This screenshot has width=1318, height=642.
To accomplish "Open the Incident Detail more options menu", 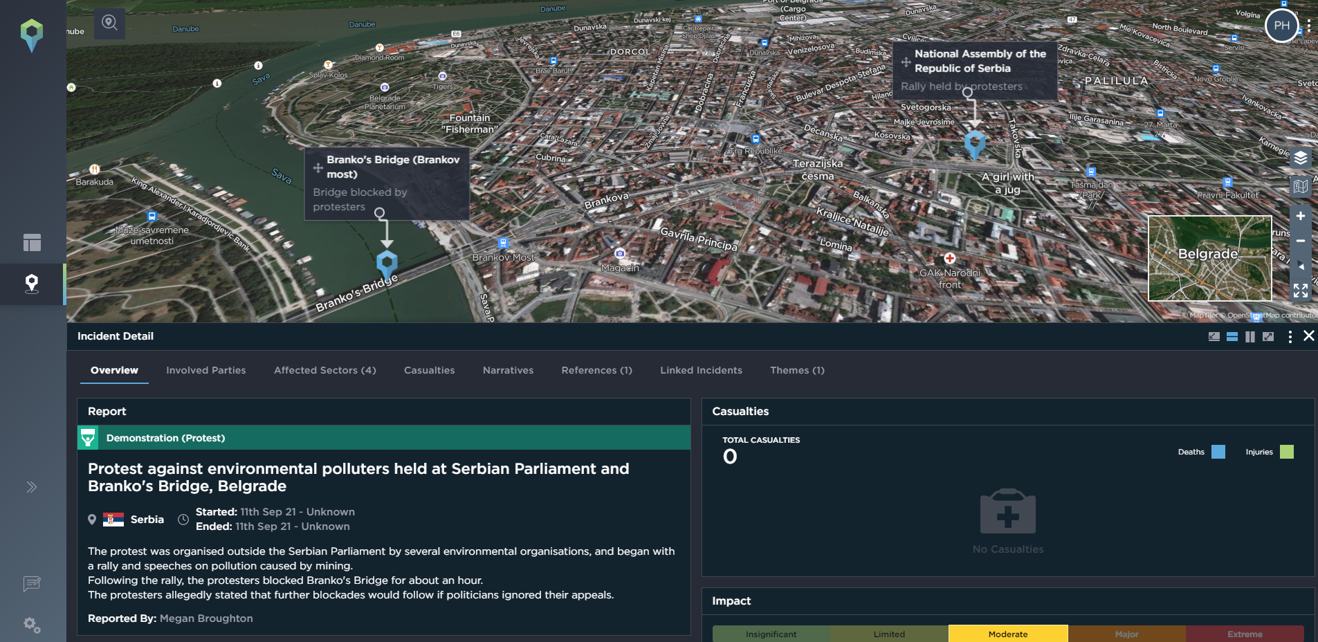I will pyautogui.click(x=1290, y=337).
